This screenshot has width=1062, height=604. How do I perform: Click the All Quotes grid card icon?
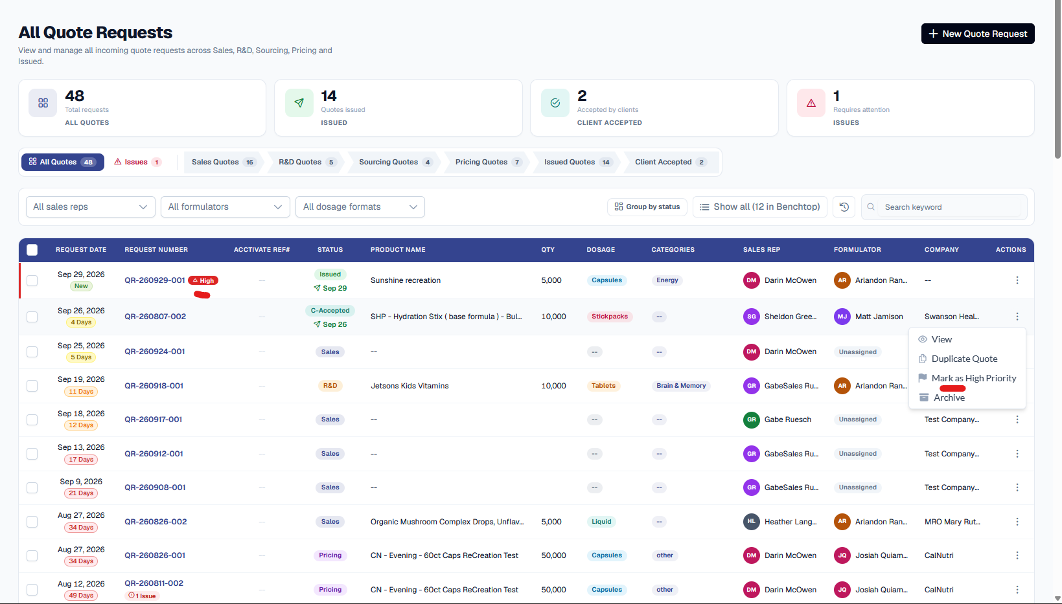pyautogui.click(x=43, y=103)
